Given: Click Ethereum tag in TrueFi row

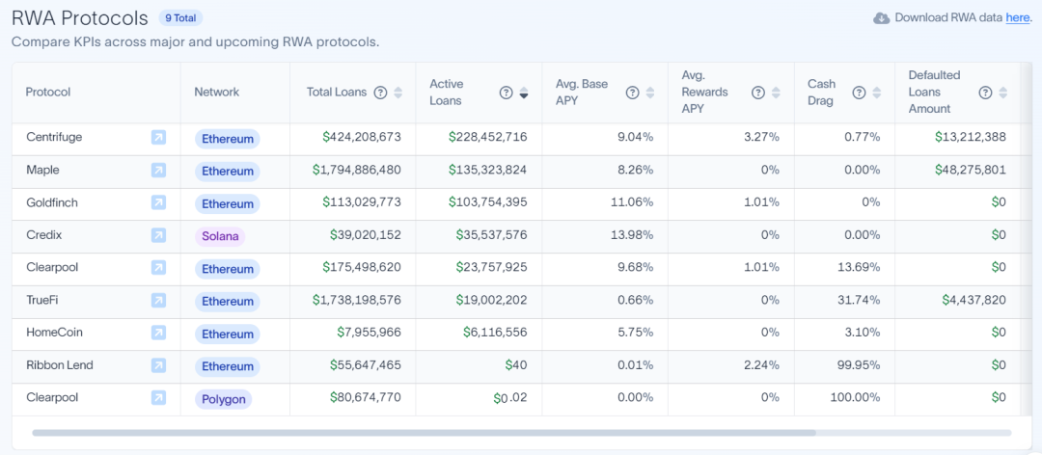Looking at the screenshot, I should 228,302.
